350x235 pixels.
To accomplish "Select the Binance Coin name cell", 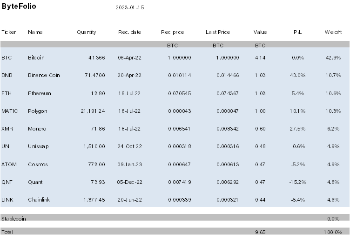I will 44,75.
